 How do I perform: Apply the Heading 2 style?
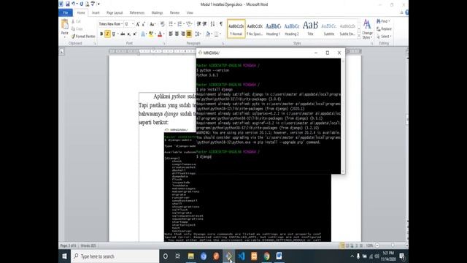click(292, 29)
